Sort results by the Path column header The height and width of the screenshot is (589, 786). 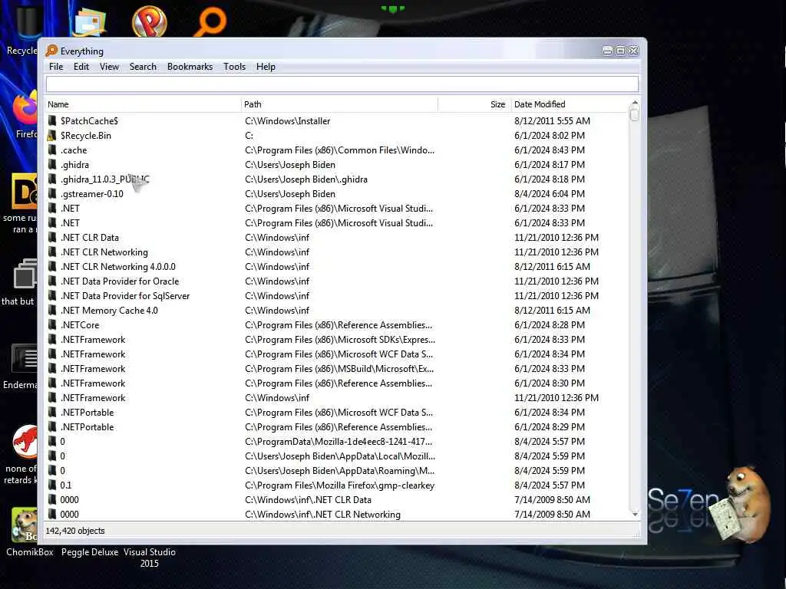[339, 104]
